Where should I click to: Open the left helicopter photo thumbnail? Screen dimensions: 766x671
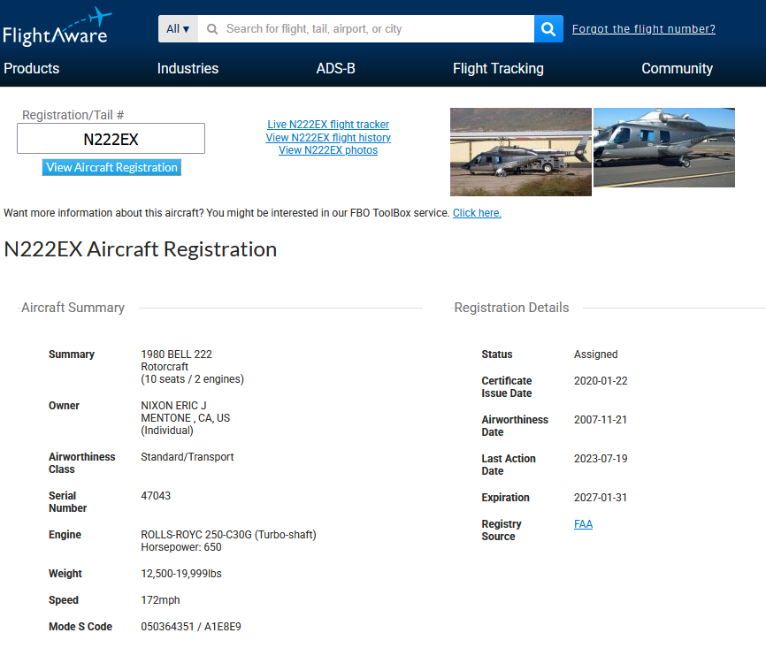[x=520, y=151]
